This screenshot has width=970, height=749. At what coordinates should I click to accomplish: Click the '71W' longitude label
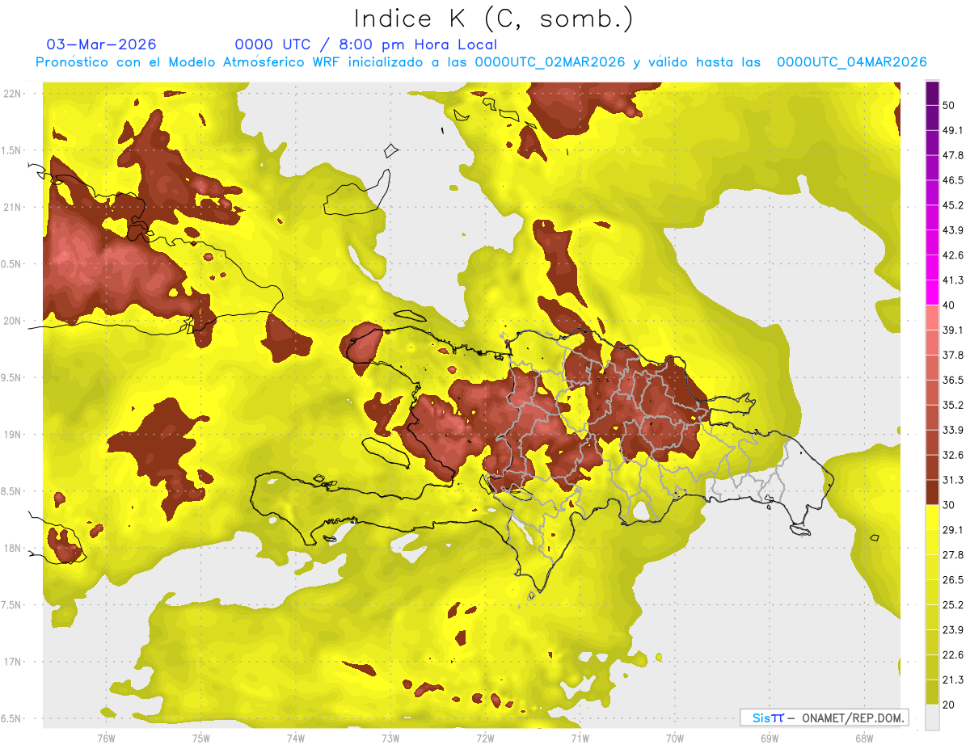(580, 738)
